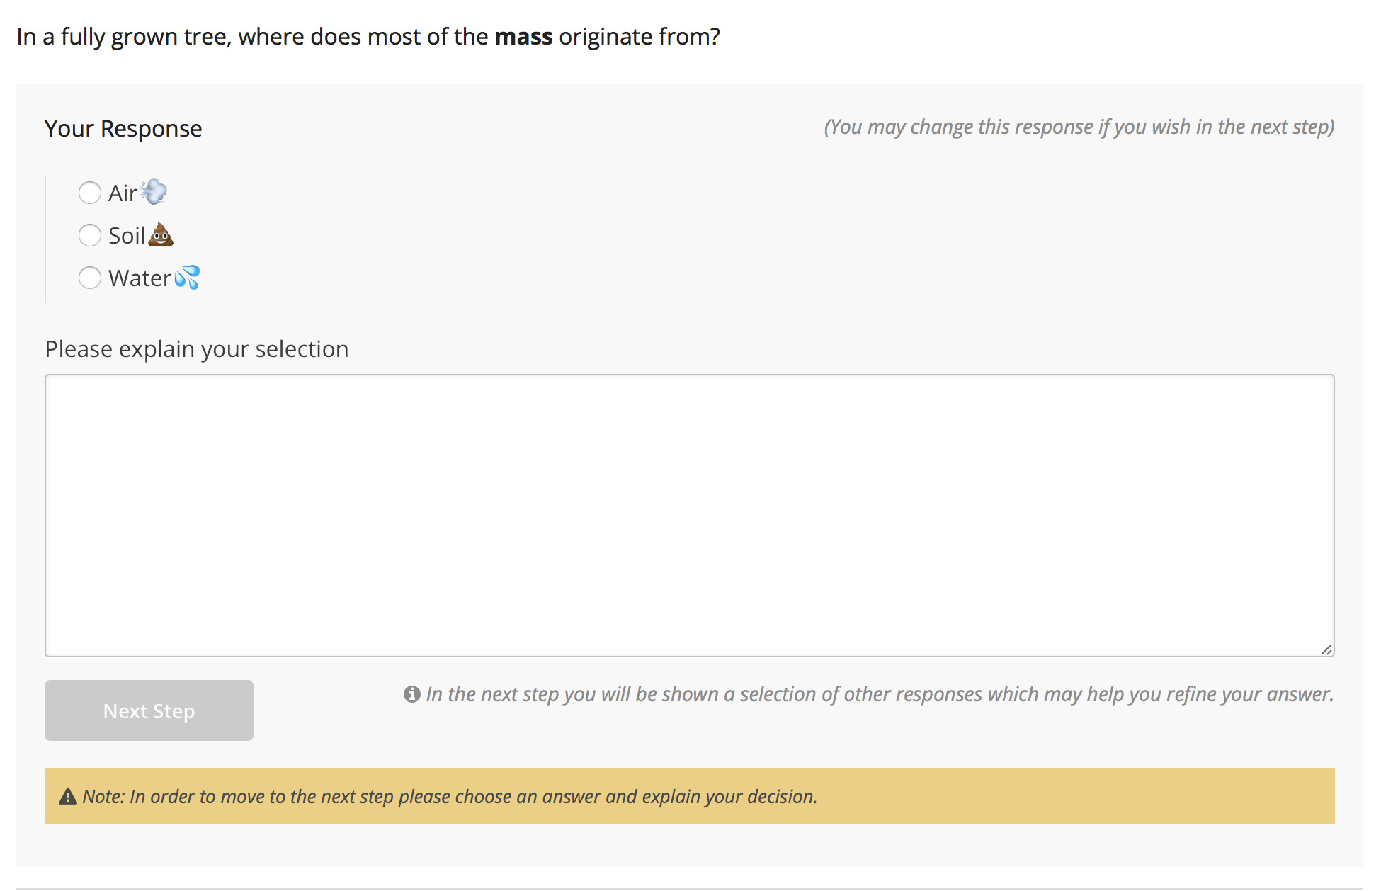This screenshot has height=891, width=1381.
Task: Click the 'Soil' option label text
Action: pyautogui.click(x=127, y=235)
